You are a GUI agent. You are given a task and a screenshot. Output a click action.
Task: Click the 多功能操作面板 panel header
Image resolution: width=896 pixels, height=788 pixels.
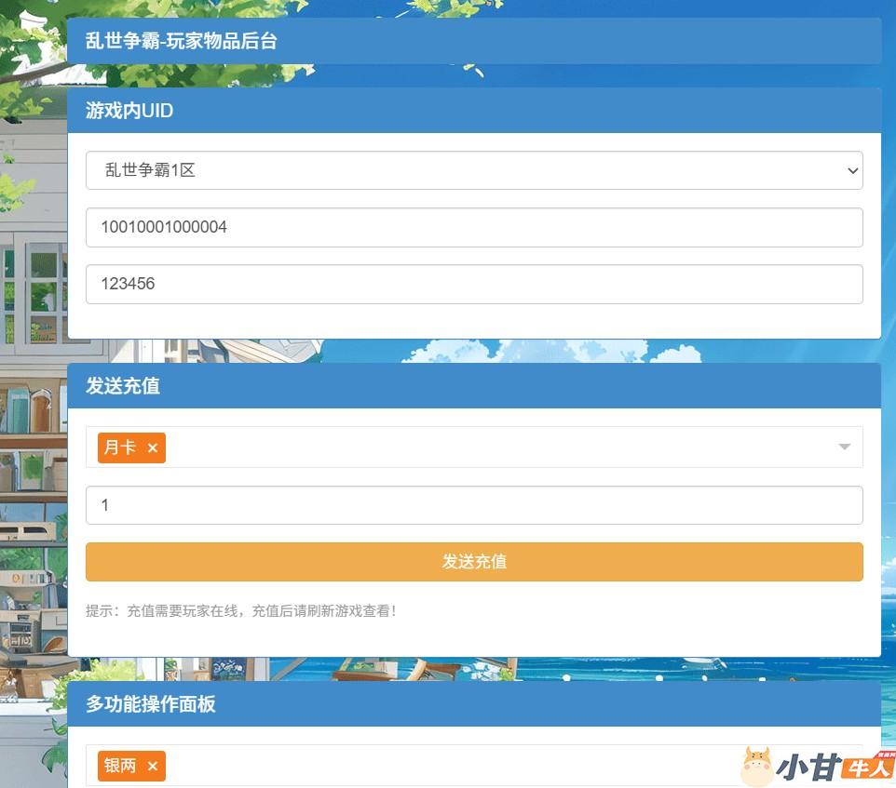pos(473,703)
